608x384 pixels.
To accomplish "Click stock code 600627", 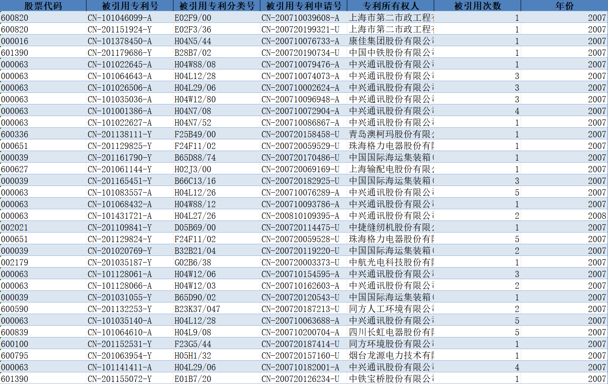I will click(43, 169).
